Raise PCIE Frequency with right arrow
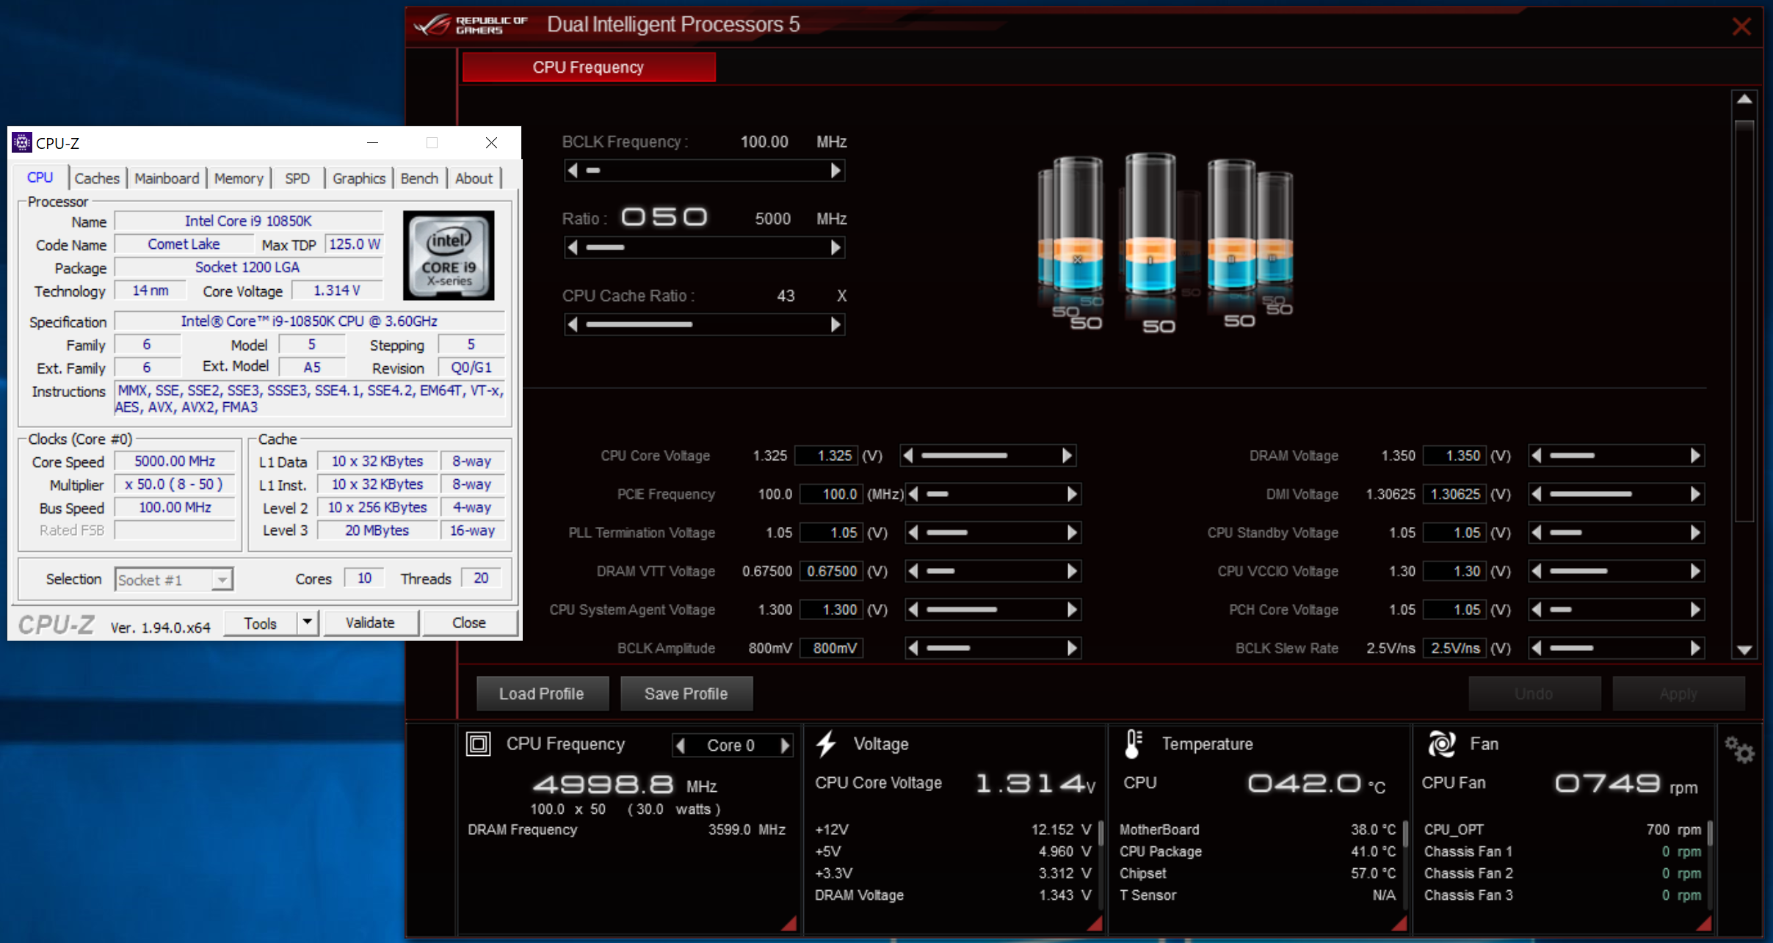Screen dimensions: 1773x943 (x=1072, y=495)
